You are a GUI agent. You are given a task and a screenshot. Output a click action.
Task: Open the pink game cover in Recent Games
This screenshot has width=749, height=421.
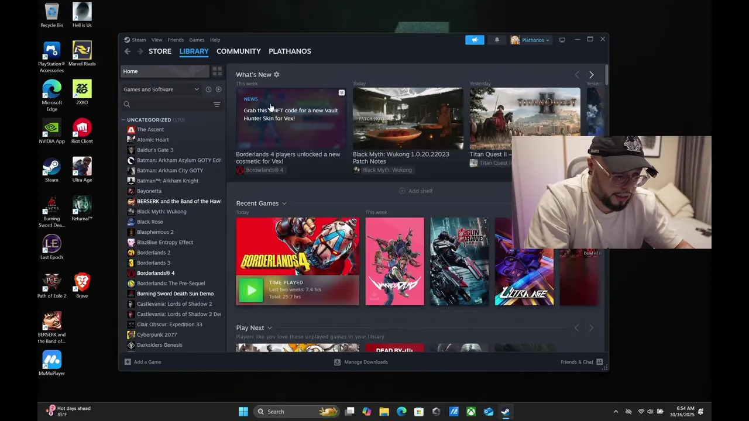394,261
